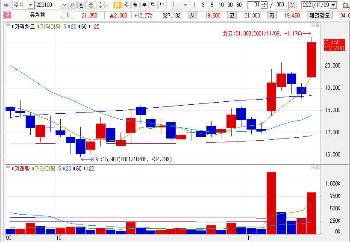This screenshot has height=242, width=350.
Task: Close the volume chart pane
Action: [x=318, y=167]
